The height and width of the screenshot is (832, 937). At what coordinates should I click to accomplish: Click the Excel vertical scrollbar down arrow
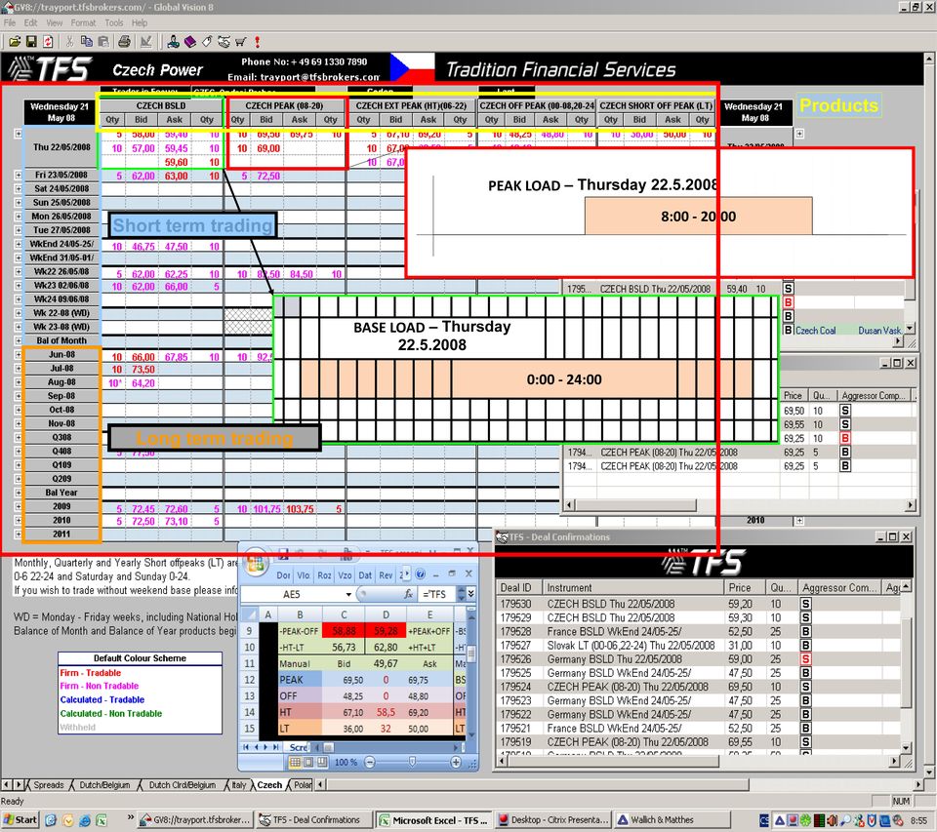point(470,735)
